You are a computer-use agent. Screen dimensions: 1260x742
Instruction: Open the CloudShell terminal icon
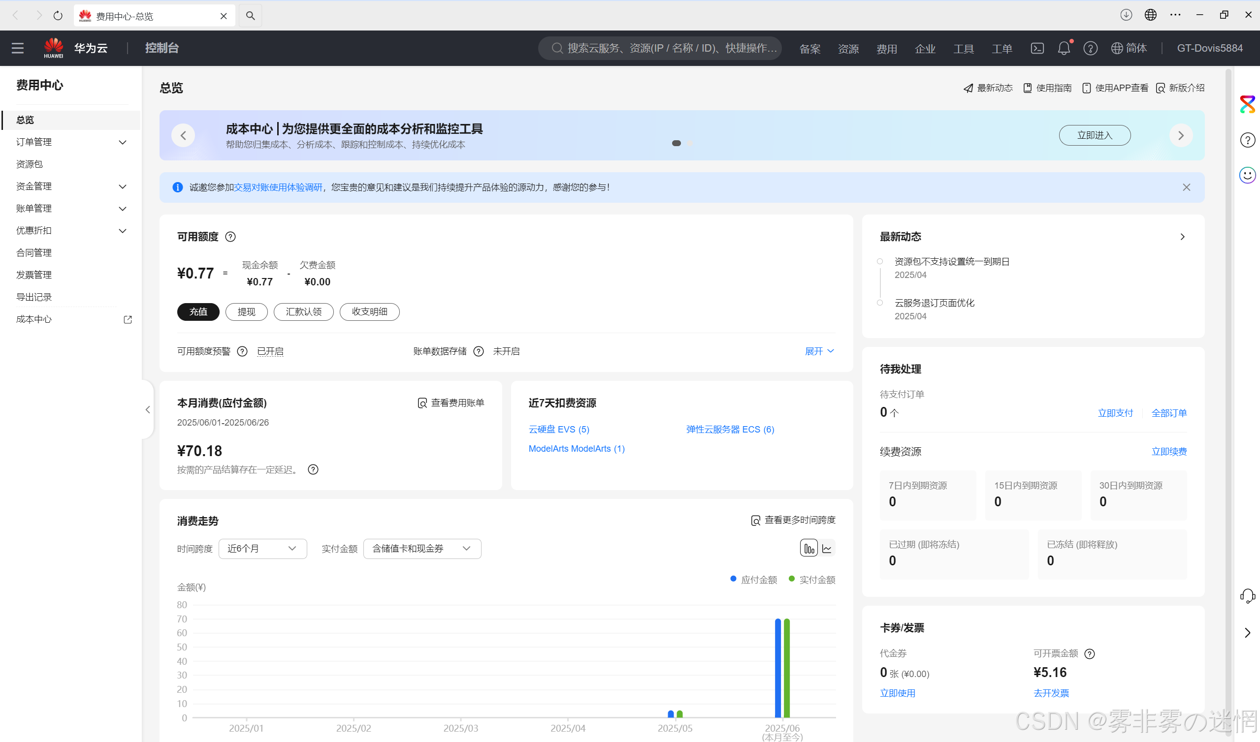pos(1037,48)
